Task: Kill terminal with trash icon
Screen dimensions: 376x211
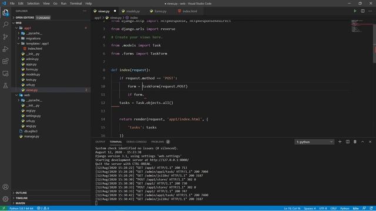Action: pos(355,142)
